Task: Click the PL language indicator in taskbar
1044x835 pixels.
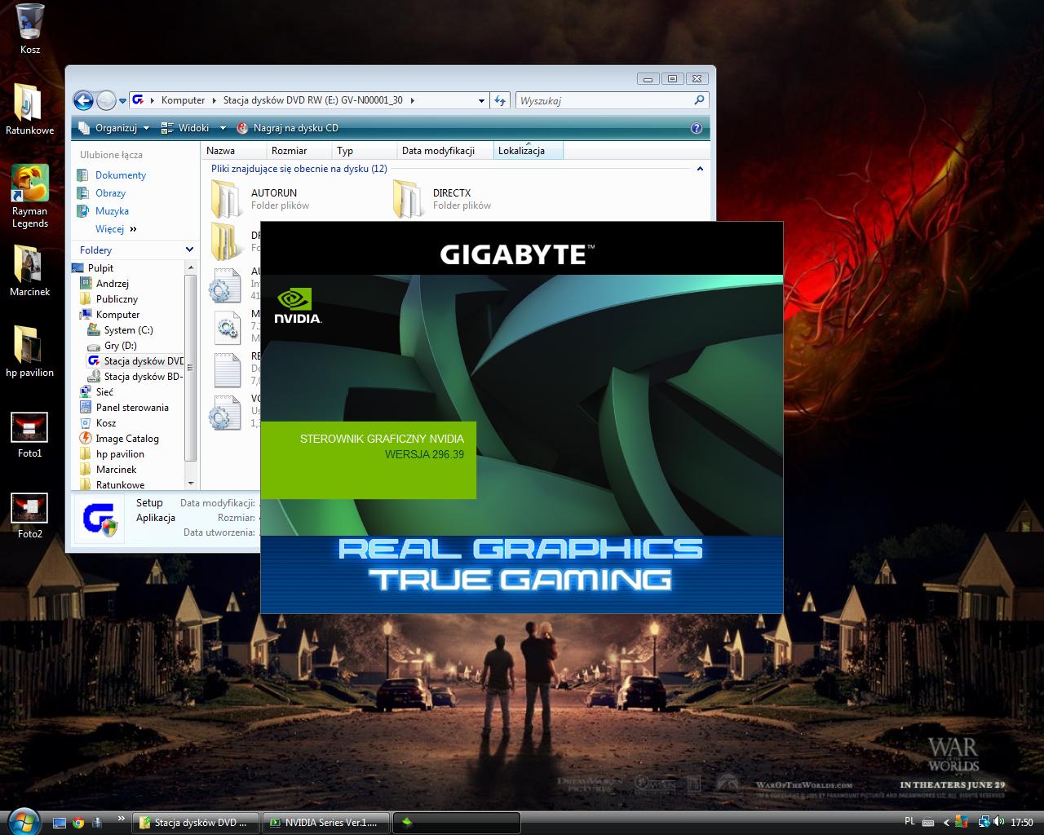Action: (x=910, y=822)
